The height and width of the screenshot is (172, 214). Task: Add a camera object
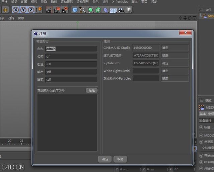pyautogui.click(x=121, y=10)
